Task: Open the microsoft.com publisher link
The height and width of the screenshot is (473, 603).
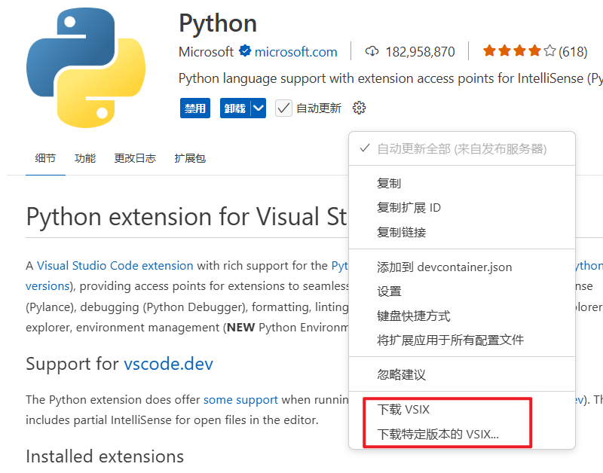Action: 295,51
